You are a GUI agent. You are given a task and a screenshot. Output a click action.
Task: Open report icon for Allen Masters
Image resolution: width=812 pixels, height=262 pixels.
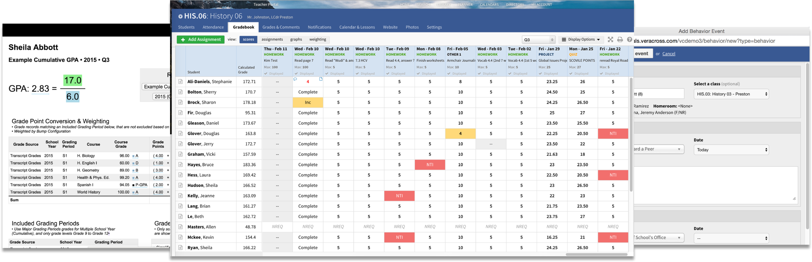click(180, 227)
